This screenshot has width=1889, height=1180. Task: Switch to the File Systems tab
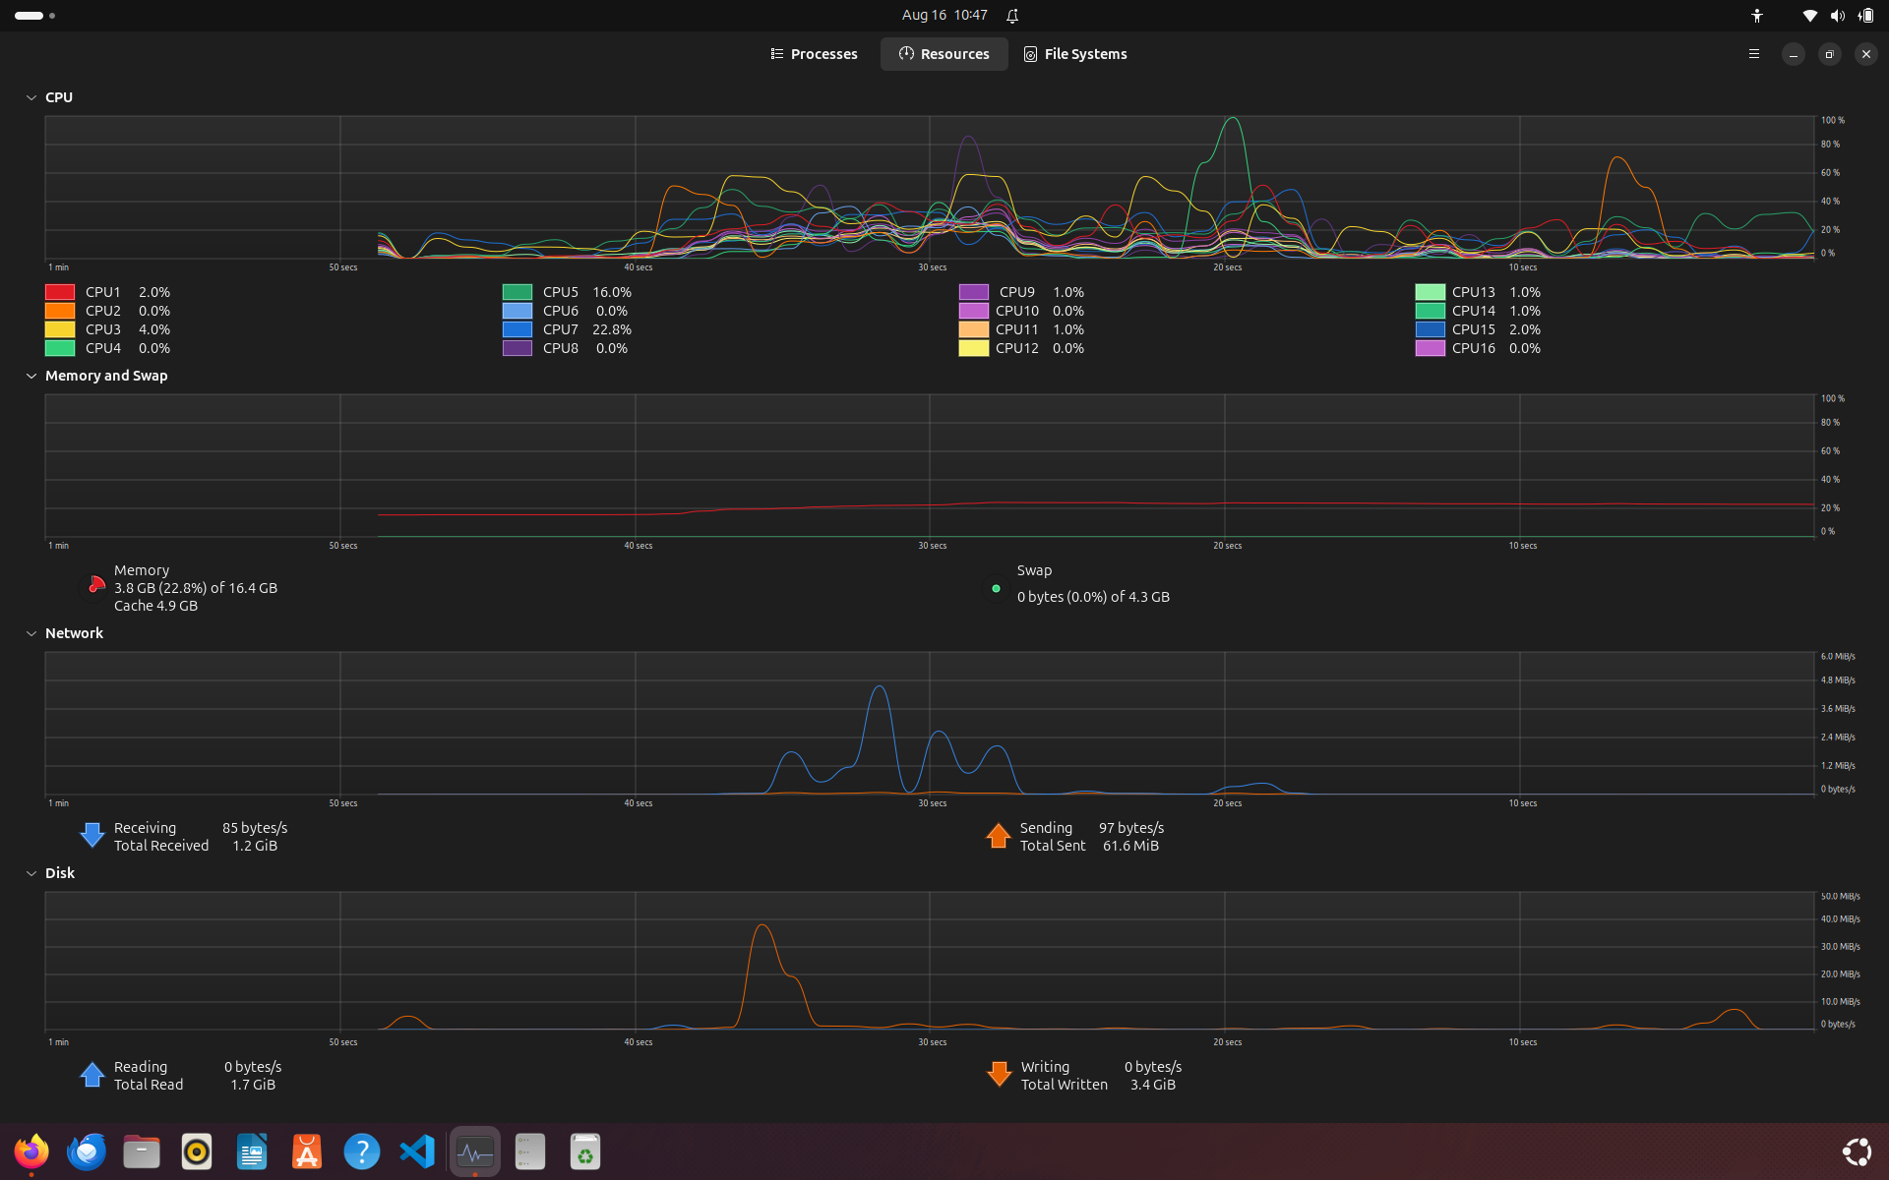click(x=1074, y=54)
